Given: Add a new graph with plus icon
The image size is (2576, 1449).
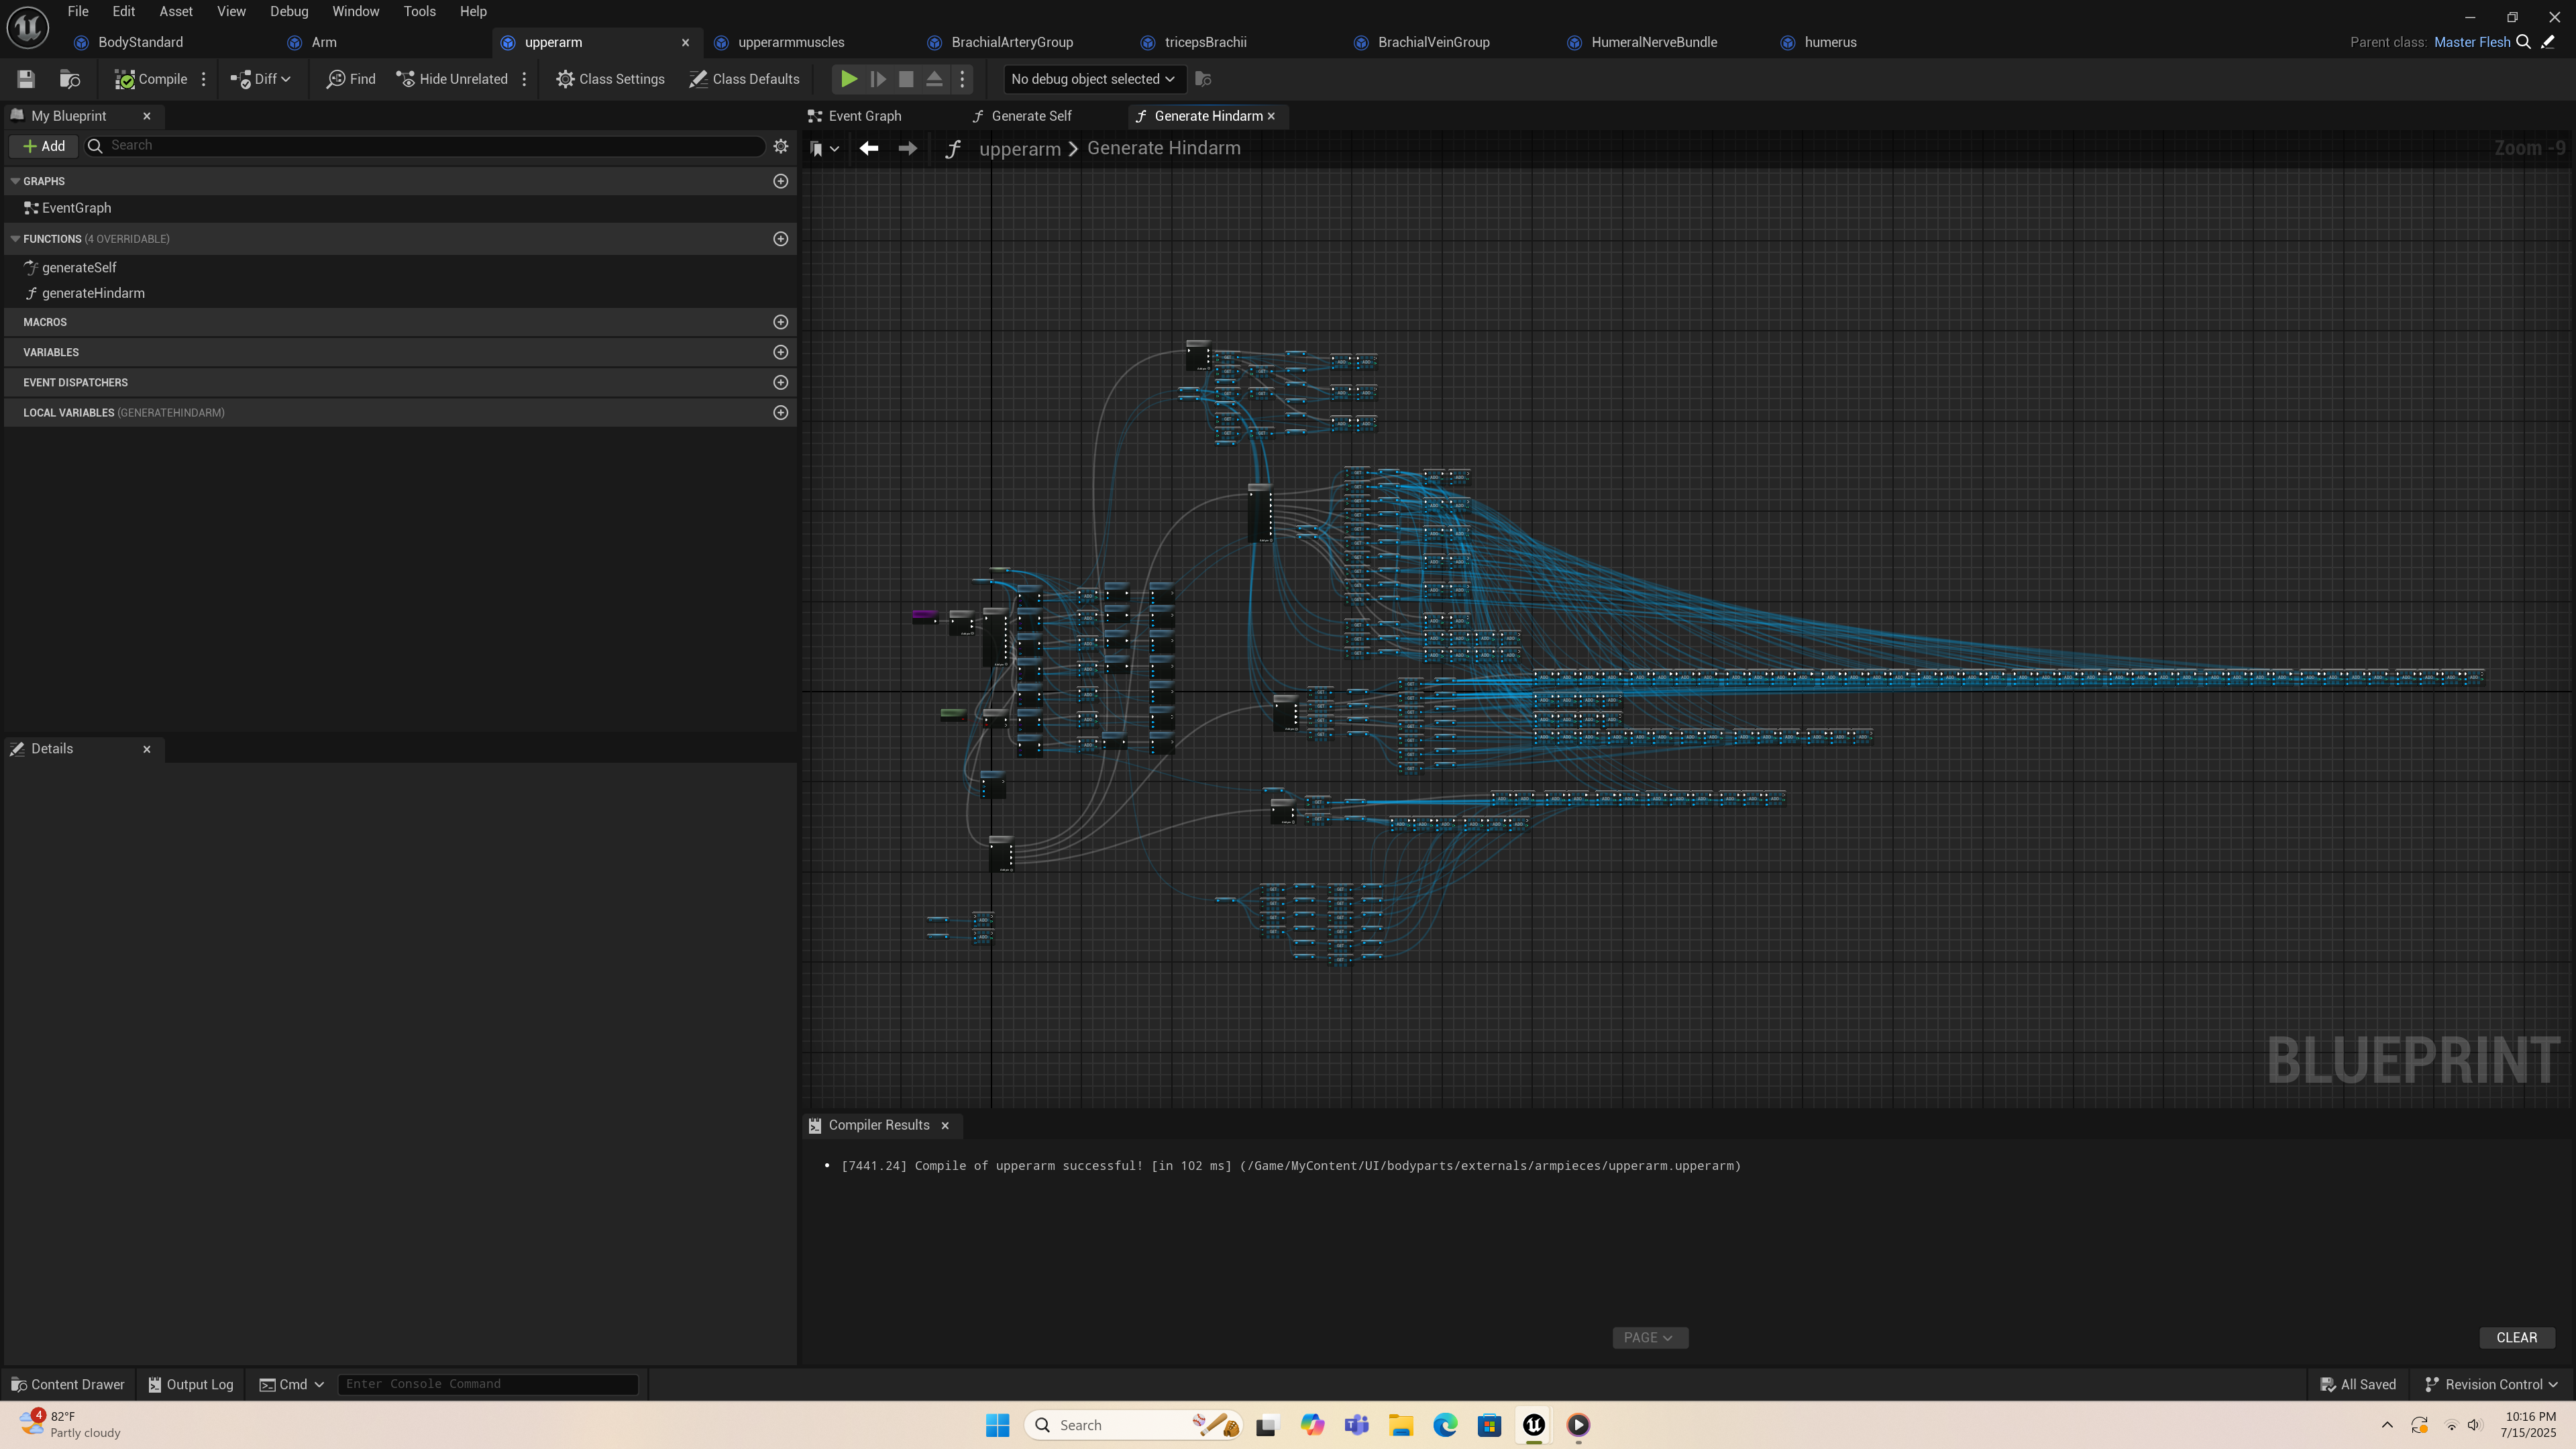Looking at the screenshot, I should click(781, 181).
